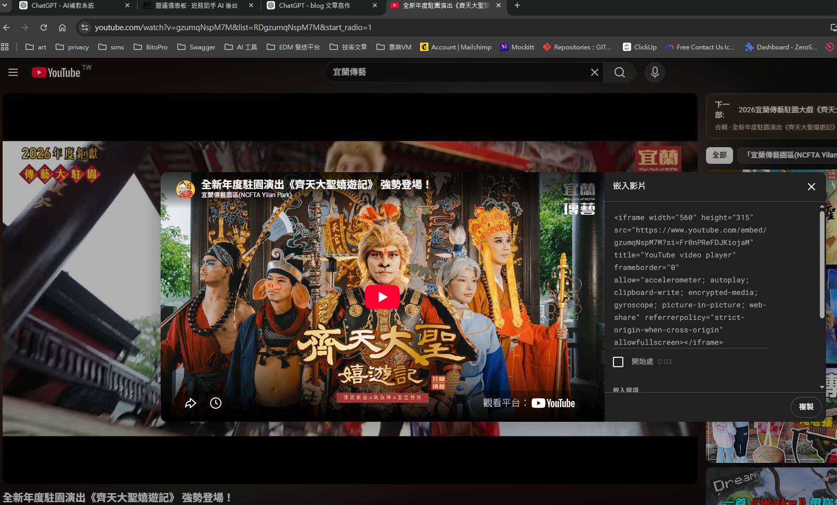Open the Dream Wake recommended video thumbnail
The height and width of the screenshot is (505, 837).
tap(771, 486)
